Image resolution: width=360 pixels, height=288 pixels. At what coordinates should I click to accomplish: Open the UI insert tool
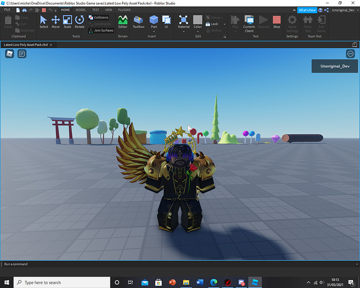click(166, 22)
